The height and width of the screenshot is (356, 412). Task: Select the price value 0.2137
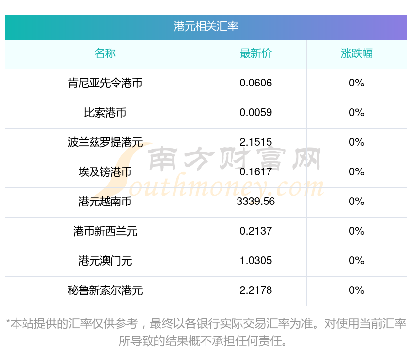[x=255, y=231]
